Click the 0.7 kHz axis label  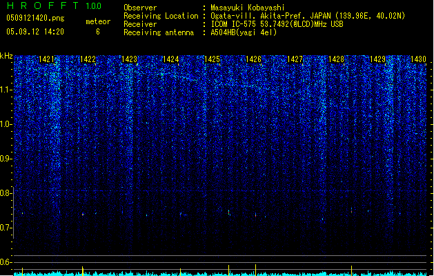6,228
